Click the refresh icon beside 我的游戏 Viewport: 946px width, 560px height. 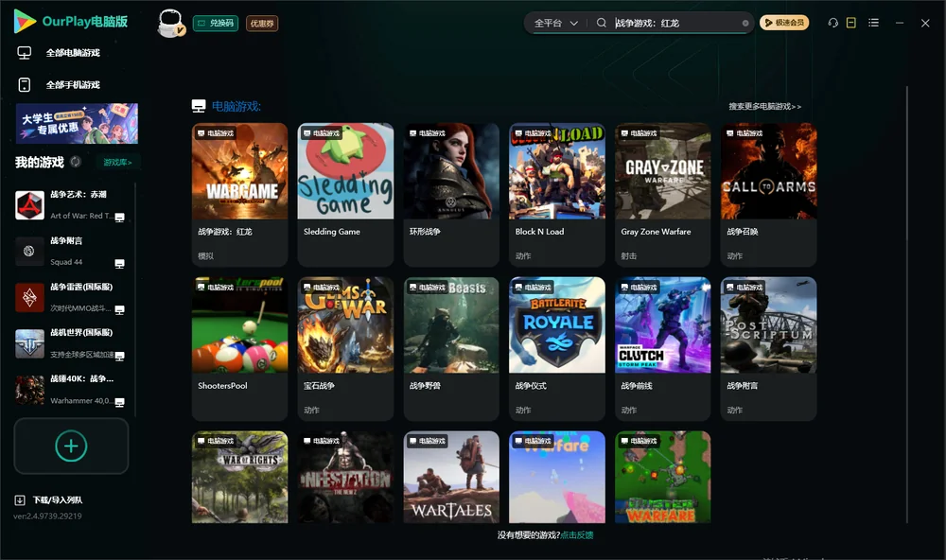tap(76, 162)
